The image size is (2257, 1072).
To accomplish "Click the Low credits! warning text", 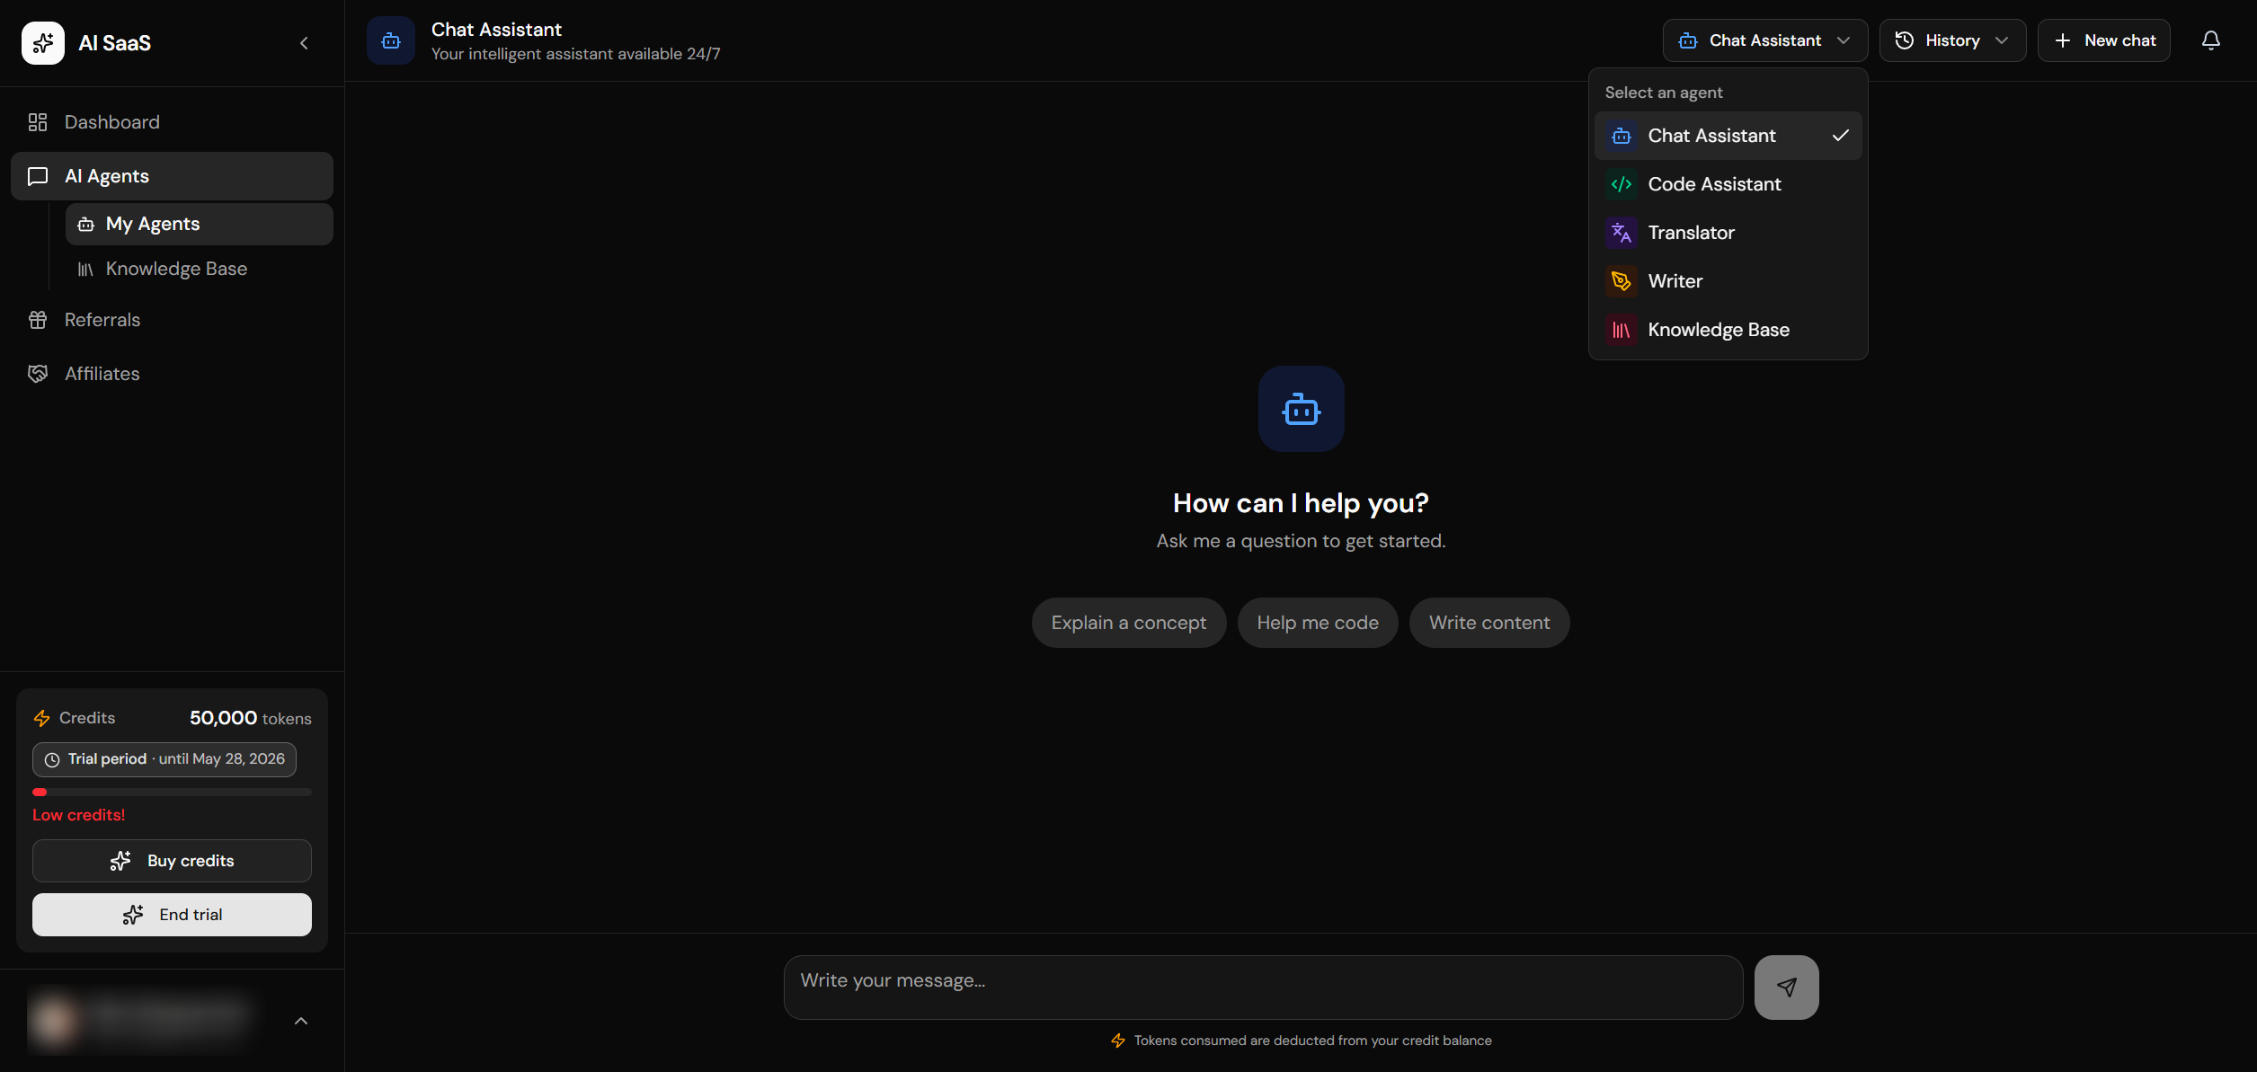I will pos(79,815).
